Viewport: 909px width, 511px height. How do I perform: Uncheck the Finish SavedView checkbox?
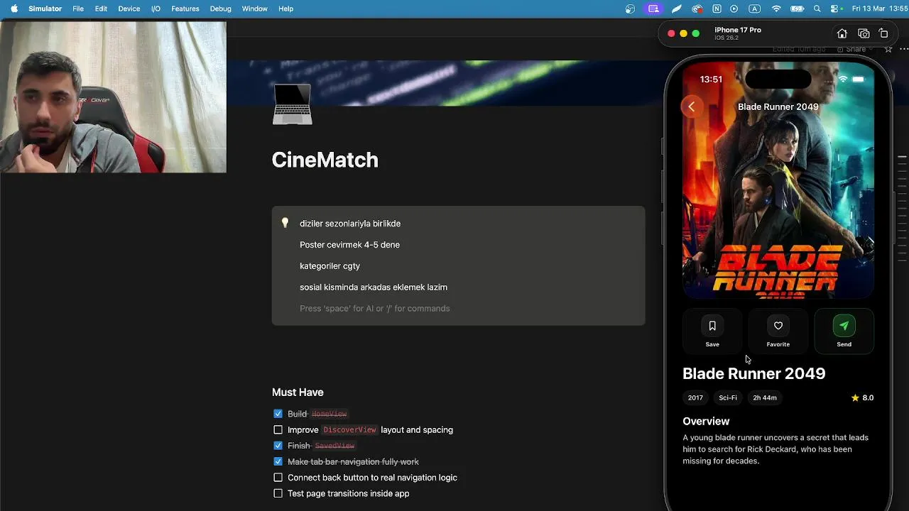(x=278, y=446)
